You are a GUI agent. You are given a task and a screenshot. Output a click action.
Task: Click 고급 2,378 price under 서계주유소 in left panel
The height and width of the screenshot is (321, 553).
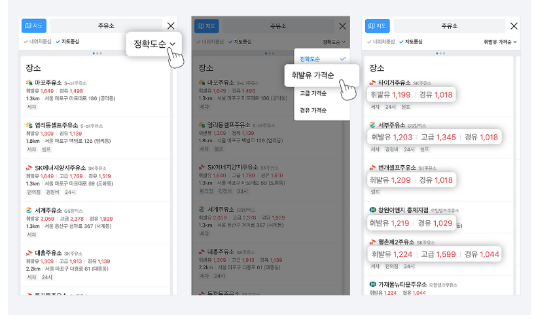coord(71,219)
